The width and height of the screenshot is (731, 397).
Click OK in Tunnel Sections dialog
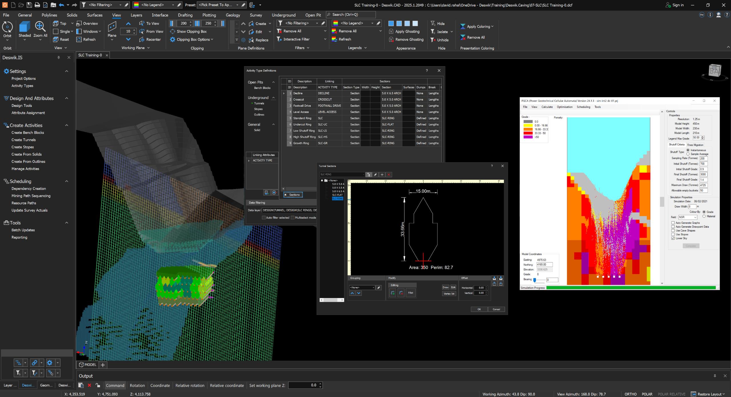tap(479, 309)
